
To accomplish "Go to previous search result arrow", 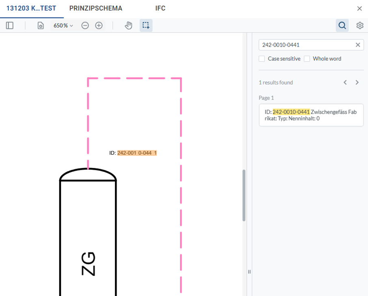I will click(x=345, y=82).
